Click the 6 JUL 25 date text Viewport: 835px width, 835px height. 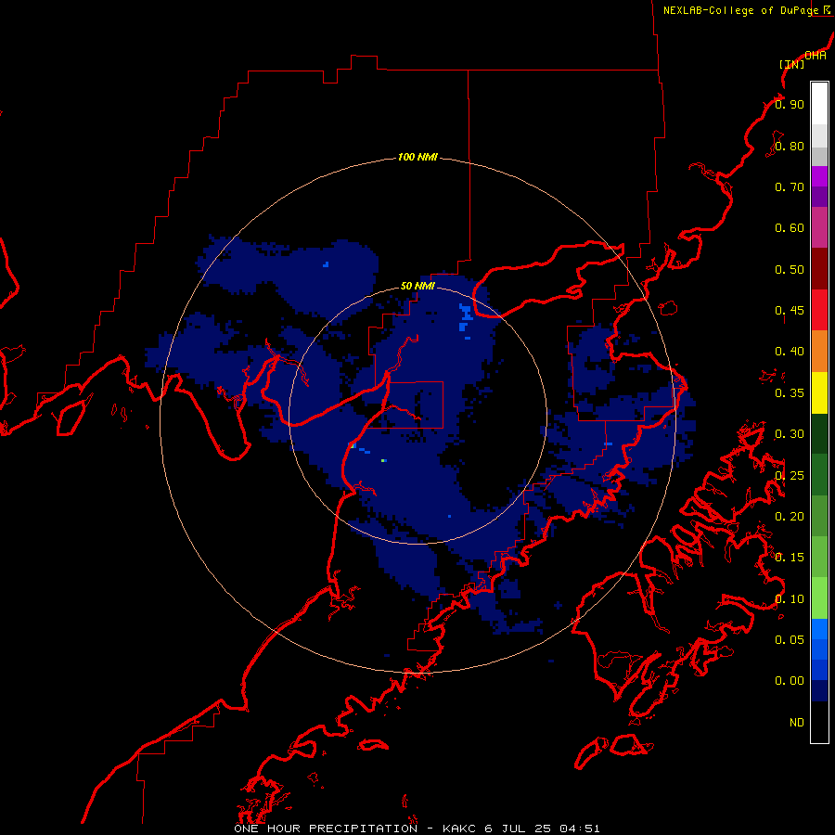pyautogui.click(x=518, y=829)
